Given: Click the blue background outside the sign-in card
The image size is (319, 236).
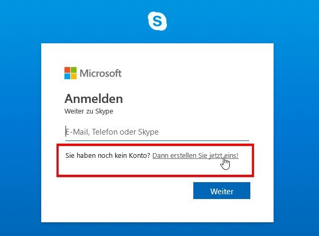Looking at the screenshot, I should click(x=21, y=122).
